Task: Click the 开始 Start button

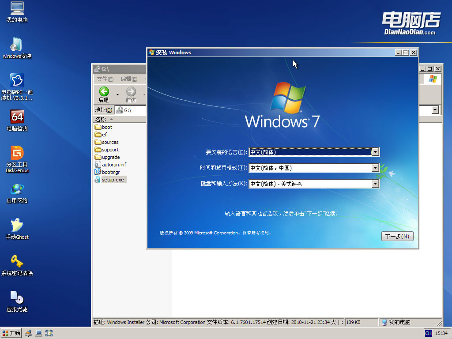Action: coord(11,333)
